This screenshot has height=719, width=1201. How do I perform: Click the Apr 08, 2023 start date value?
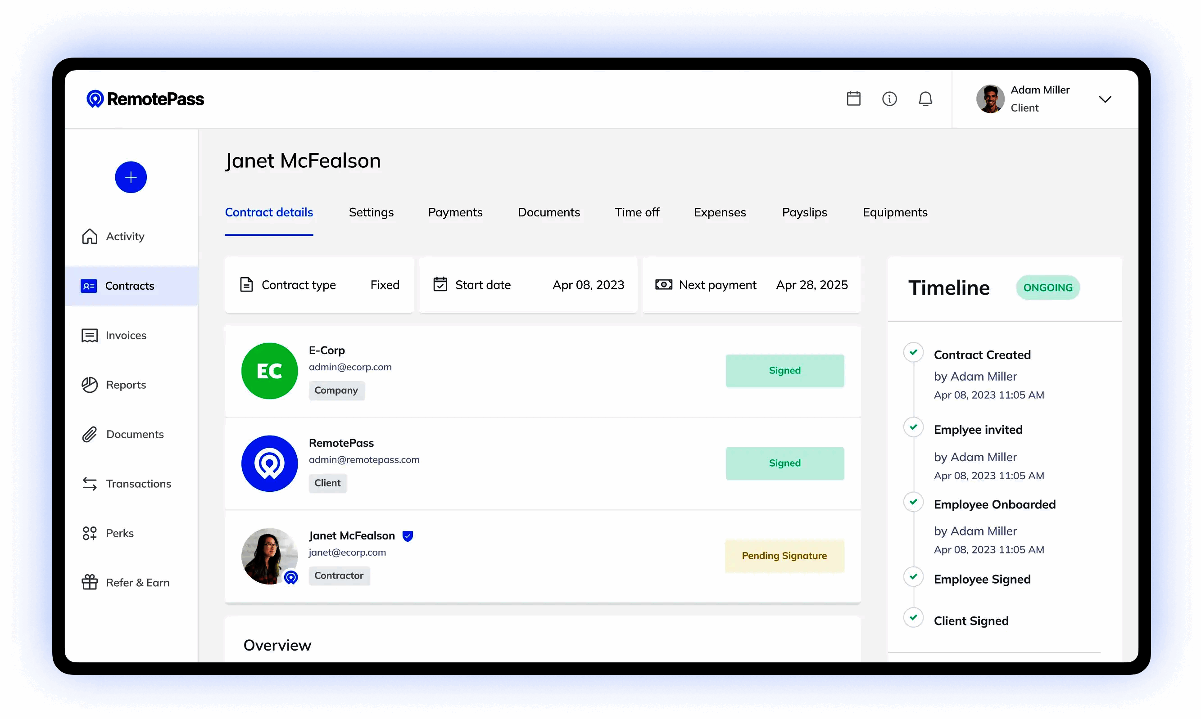coord(588,285)
